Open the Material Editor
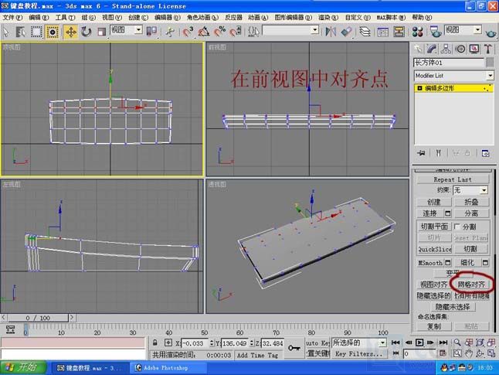499x375 pixels. tap(417, 32)
